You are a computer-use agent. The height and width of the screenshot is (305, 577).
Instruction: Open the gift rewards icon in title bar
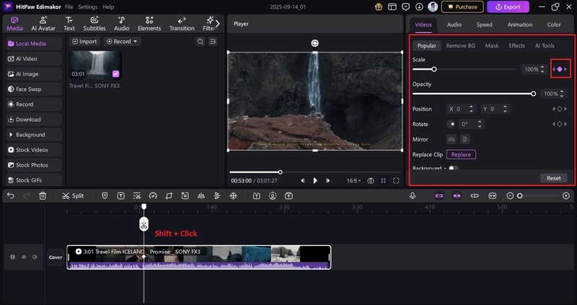click(x=379, y=6)
